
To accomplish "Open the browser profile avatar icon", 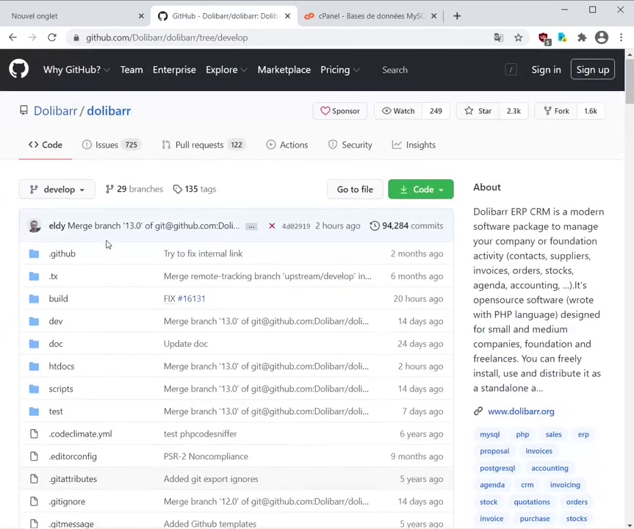I will pos(602,37).
